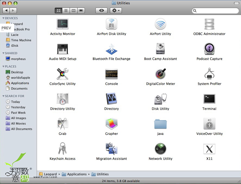
Task: Launch DigitalColor Meter
Action: pyautogui.click(x=160, y=74)
